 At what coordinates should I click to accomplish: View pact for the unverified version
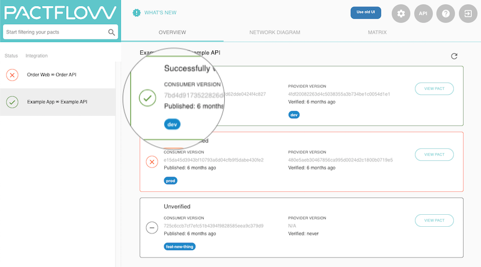coord(434,220)
